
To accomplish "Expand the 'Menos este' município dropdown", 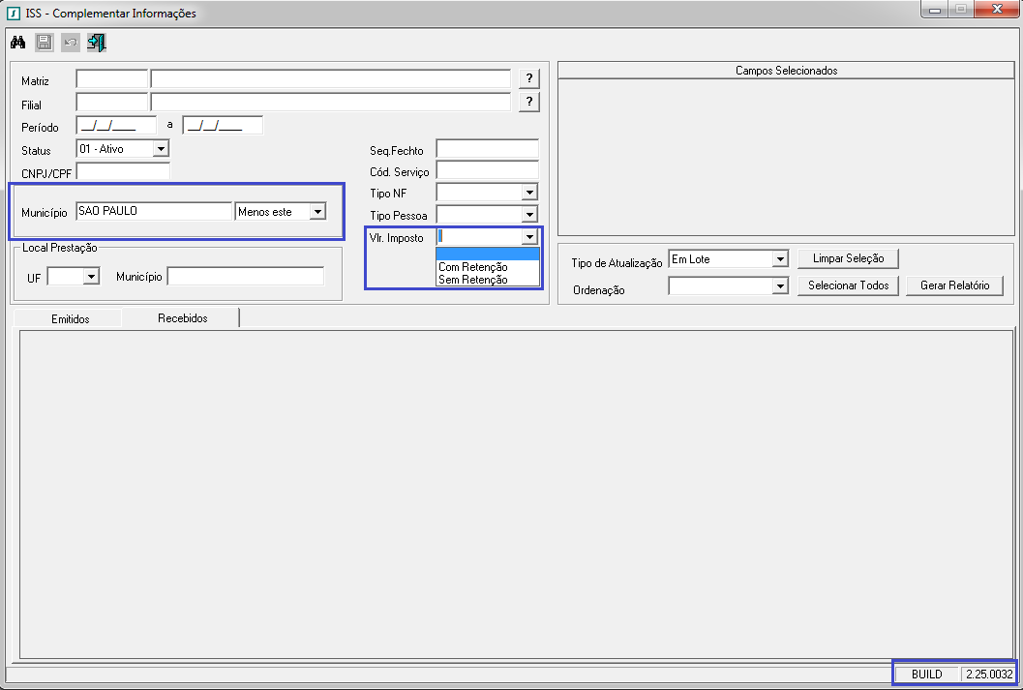I will click(x=317, y=212).
